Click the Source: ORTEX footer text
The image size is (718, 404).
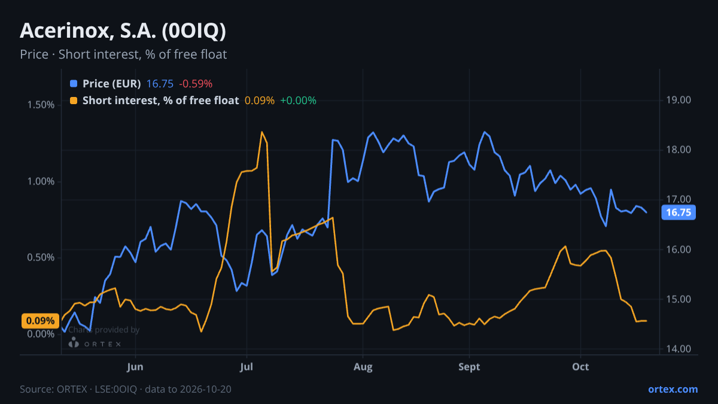pos(126,389)
